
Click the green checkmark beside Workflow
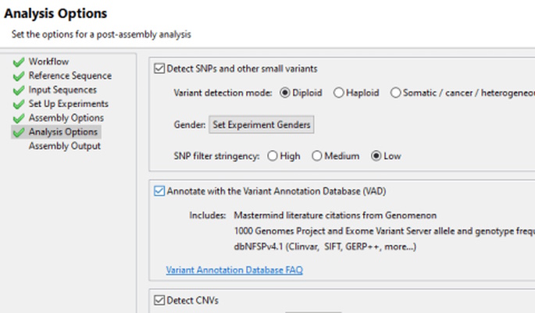[x=19, y=62]
